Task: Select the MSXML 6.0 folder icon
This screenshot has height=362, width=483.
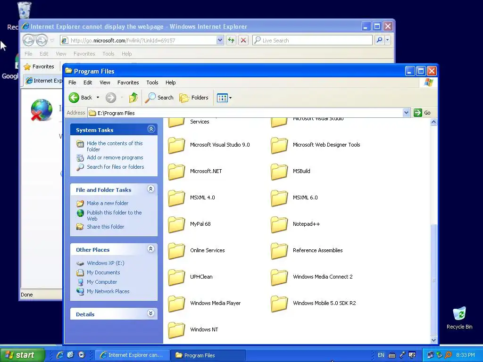Action: (x=279, y=198)
